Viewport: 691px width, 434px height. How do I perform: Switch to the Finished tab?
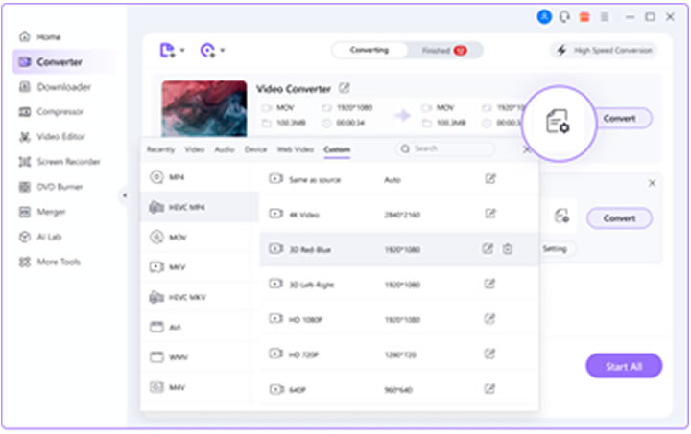click(444, 51)
